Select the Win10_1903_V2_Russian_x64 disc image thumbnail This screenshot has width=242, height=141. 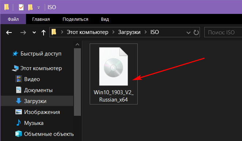pyautogui.click(x=113, y=66)
